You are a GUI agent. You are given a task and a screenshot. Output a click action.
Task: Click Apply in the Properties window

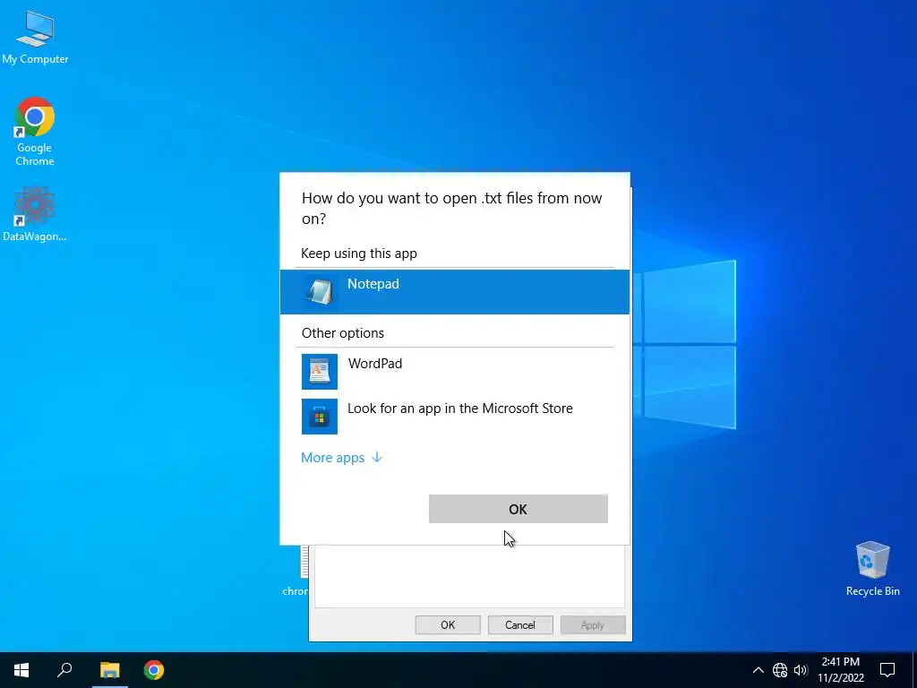point(593,624)
